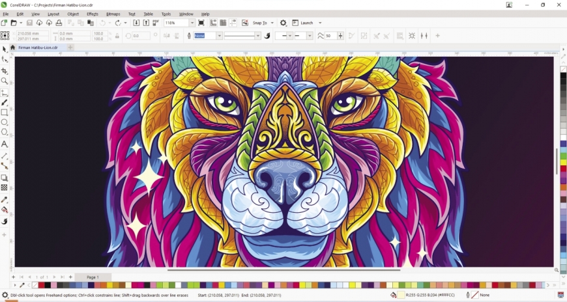Select the Drop Shadow tool
The height and width of the screenshot is (302, 567).
click(x=5, y=178)
